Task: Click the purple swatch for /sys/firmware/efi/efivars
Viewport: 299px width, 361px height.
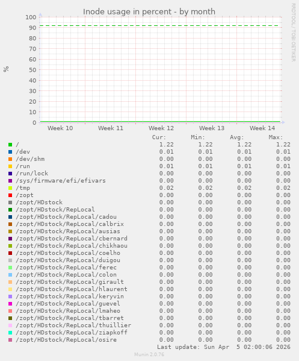Action: click(10, 181)
